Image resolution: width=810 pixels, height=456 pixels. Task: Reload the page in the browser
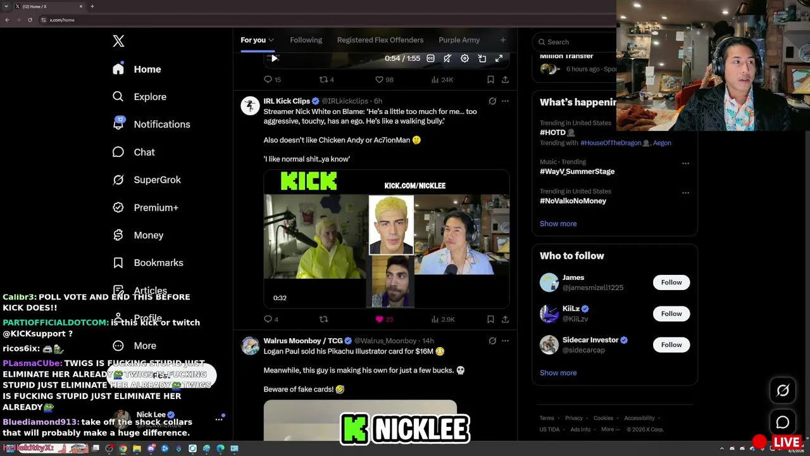(x=30, y=20)
